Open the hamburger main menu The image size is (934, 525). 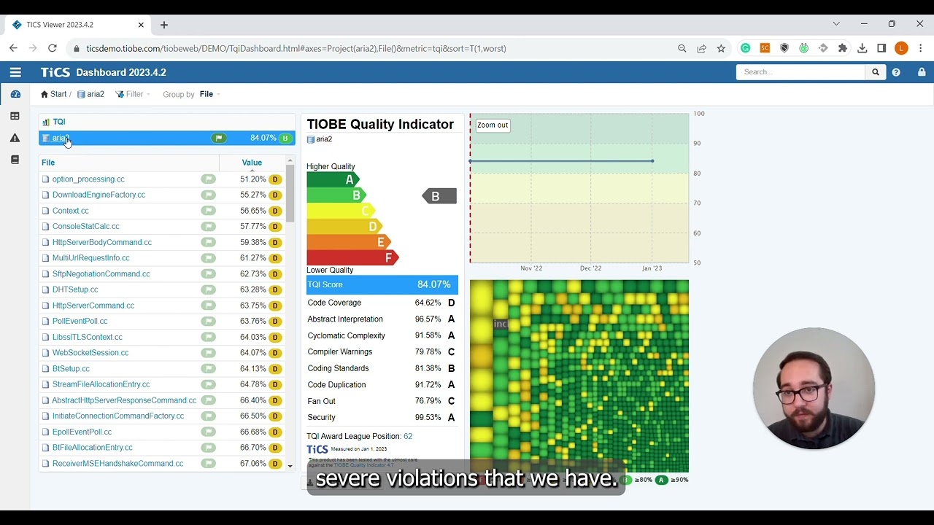(15, 72)
